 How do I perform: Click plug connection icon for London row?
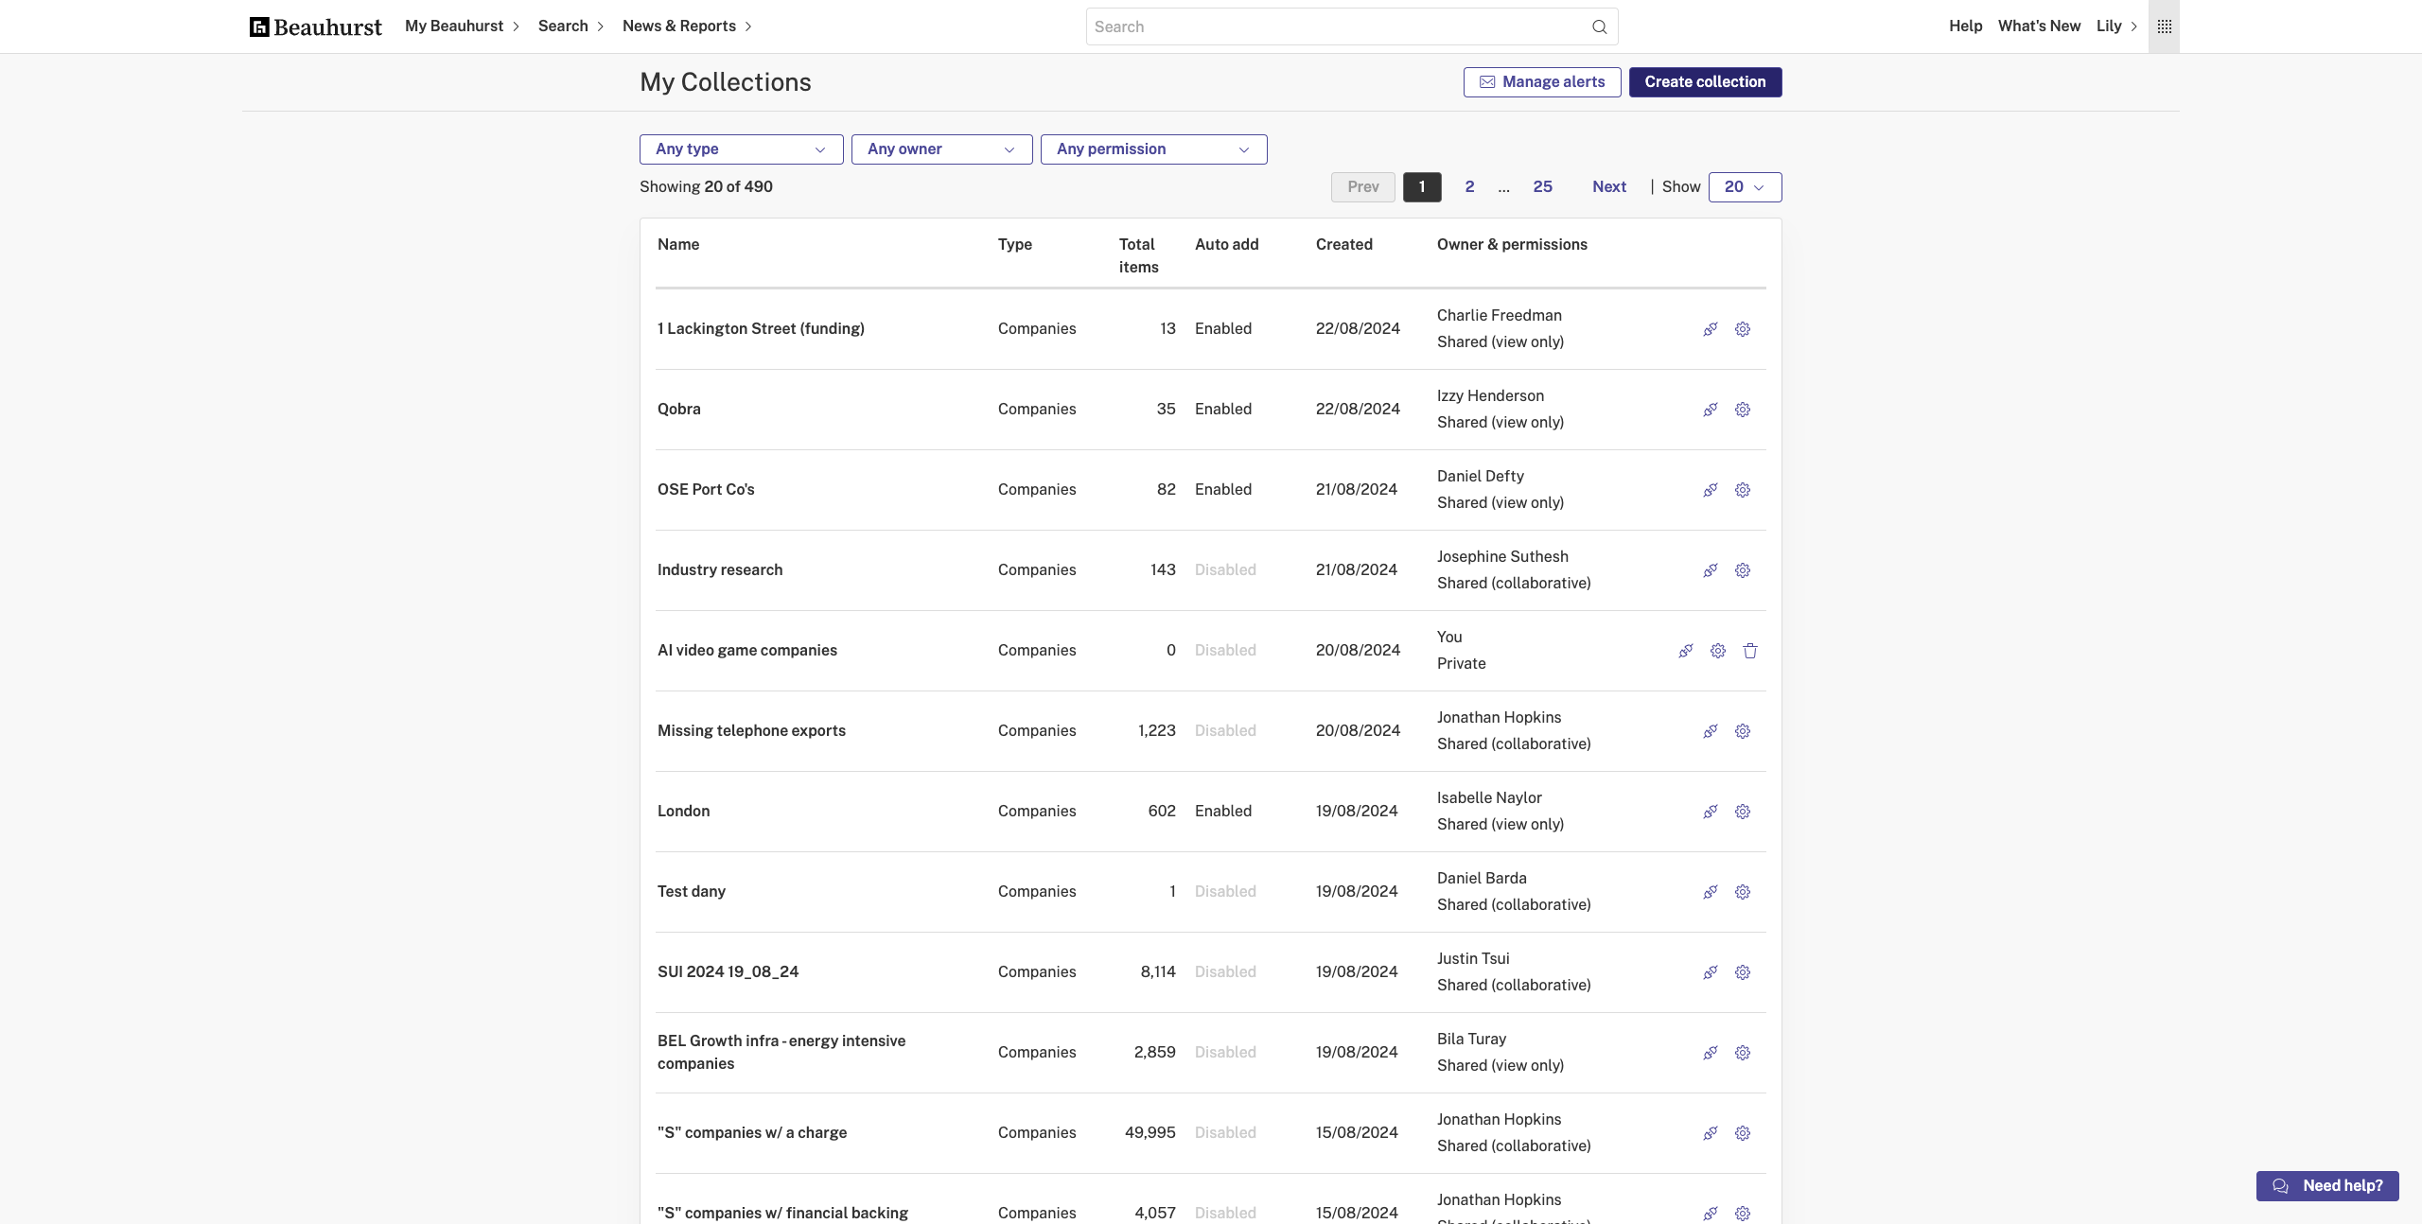1710,812
